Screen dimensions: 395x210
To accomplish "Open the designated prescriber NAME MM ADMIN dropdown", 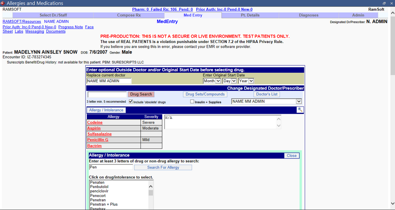I will [266, 102].
